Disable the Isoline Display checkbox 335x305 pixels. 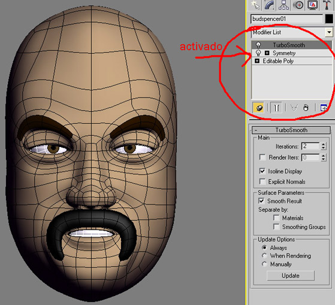coord(262,171)
